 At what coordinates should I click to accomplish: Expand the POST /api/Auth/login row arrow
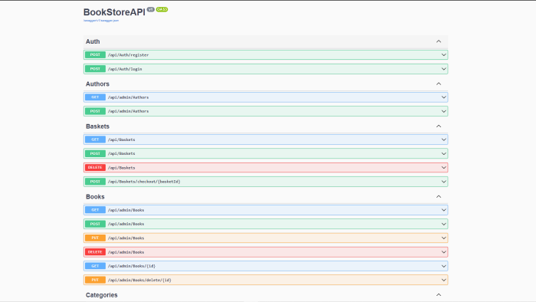[443, 69]
